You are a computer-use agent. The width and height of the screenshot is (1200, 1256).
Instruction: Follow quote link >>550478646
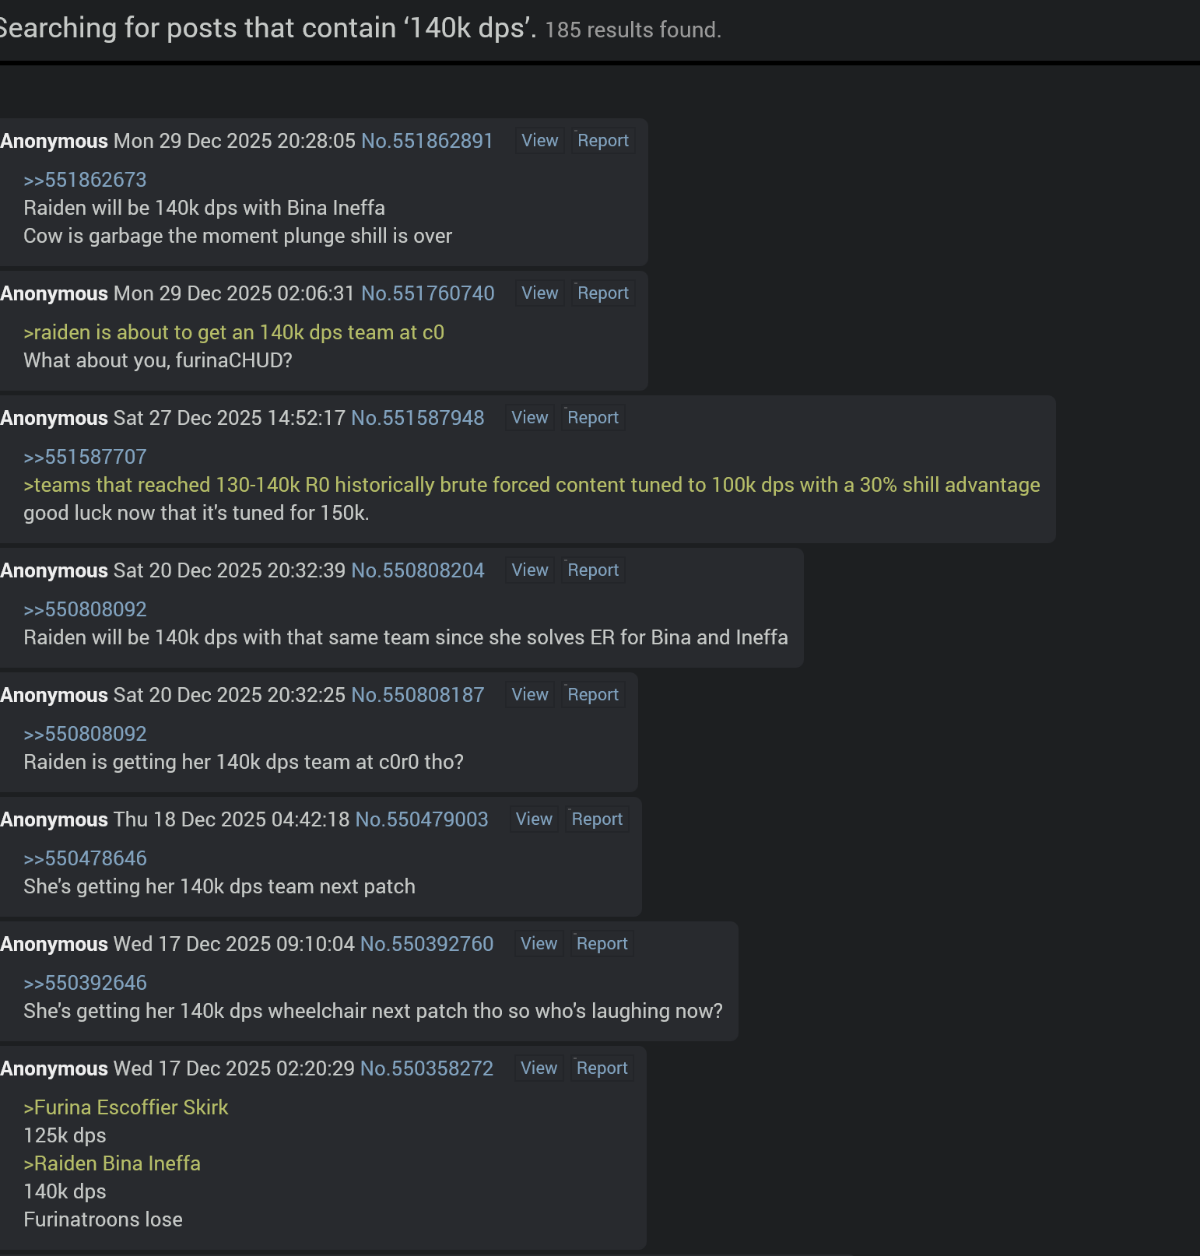(85, 858)
